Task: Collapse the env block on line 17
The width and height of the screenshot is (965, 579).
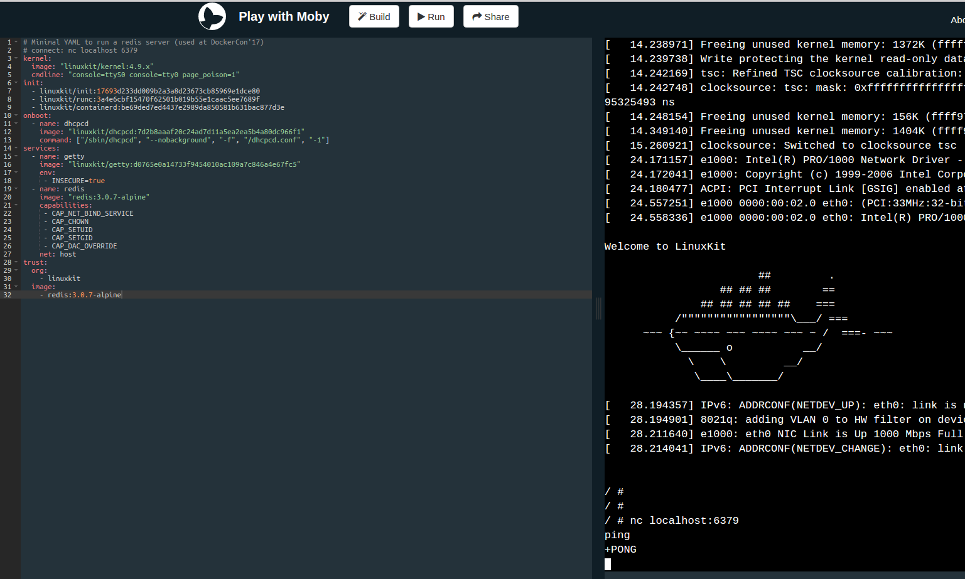Action: pyautogui.click(x=16, y=173)
